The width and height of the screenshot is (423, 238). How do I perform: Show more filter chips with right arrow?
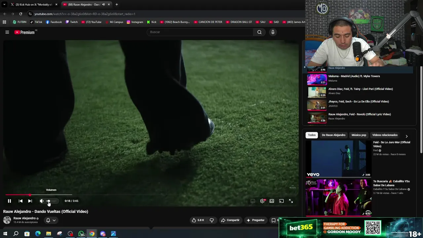[x=406, y=136]
